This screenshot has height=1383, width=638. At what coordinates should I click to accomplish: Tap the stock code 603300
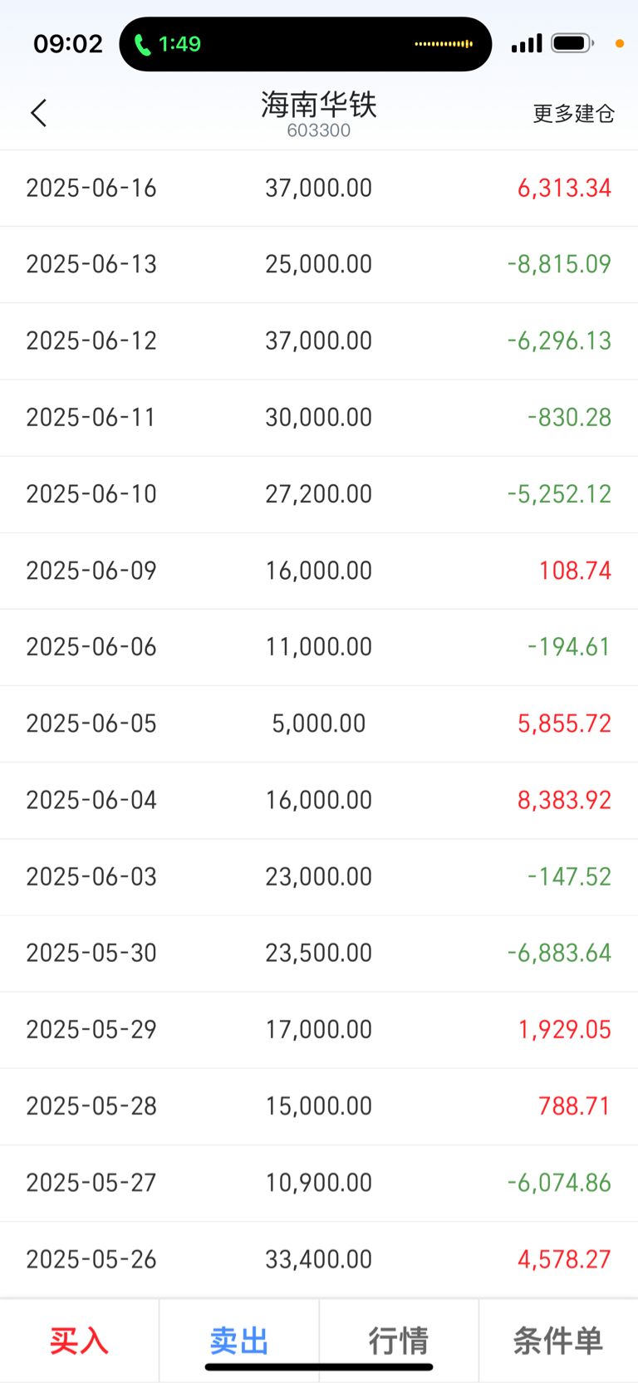pyautogui.click(x=319, y=130)
